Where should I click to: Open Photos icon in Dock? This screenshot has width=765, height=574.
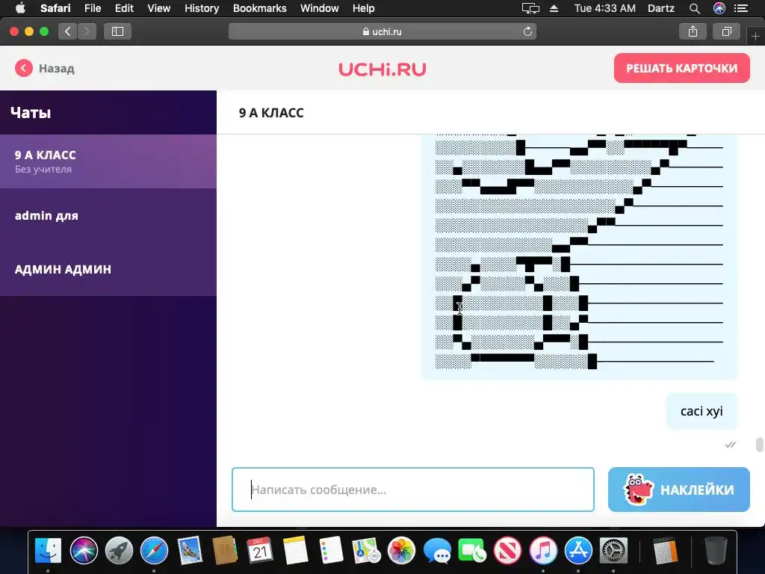pos(401,551)
